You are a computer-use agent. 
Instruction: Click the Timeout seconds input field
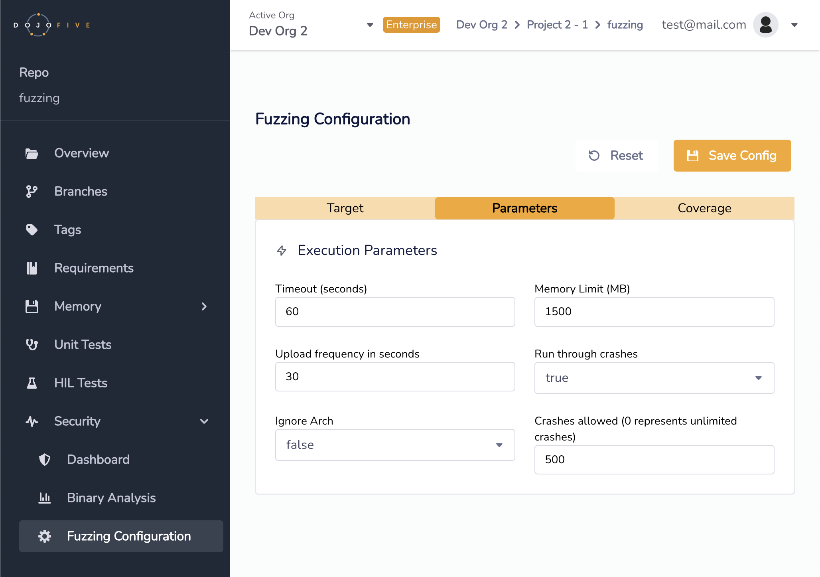tap(395, 312)
